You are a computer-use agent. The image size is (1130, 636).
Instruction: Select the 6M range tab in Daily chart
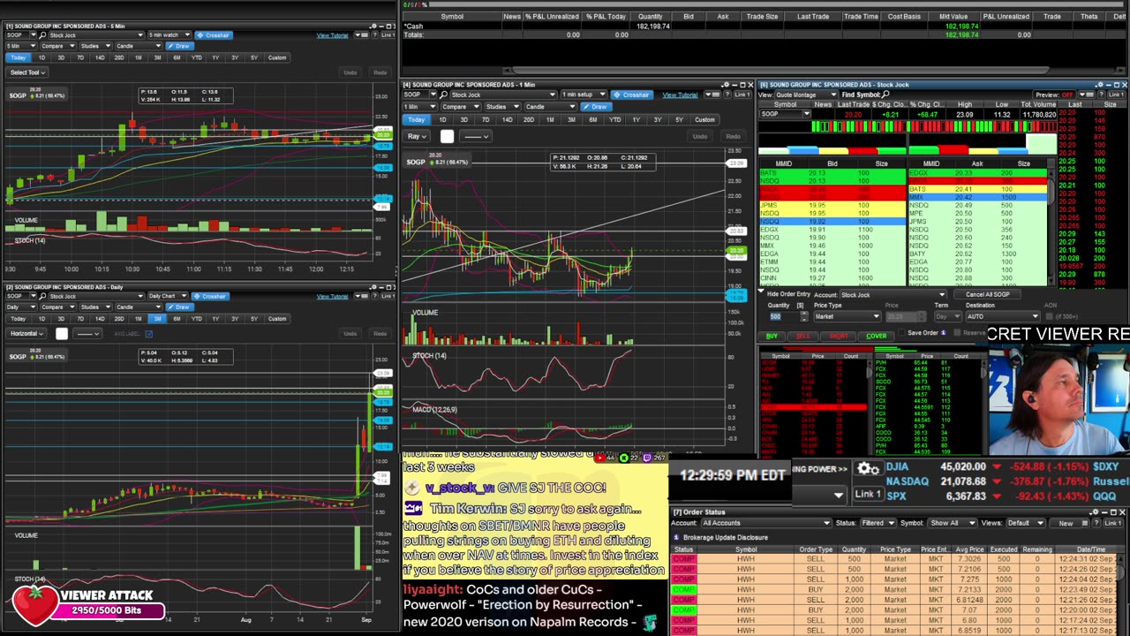[x=177, y=319]
